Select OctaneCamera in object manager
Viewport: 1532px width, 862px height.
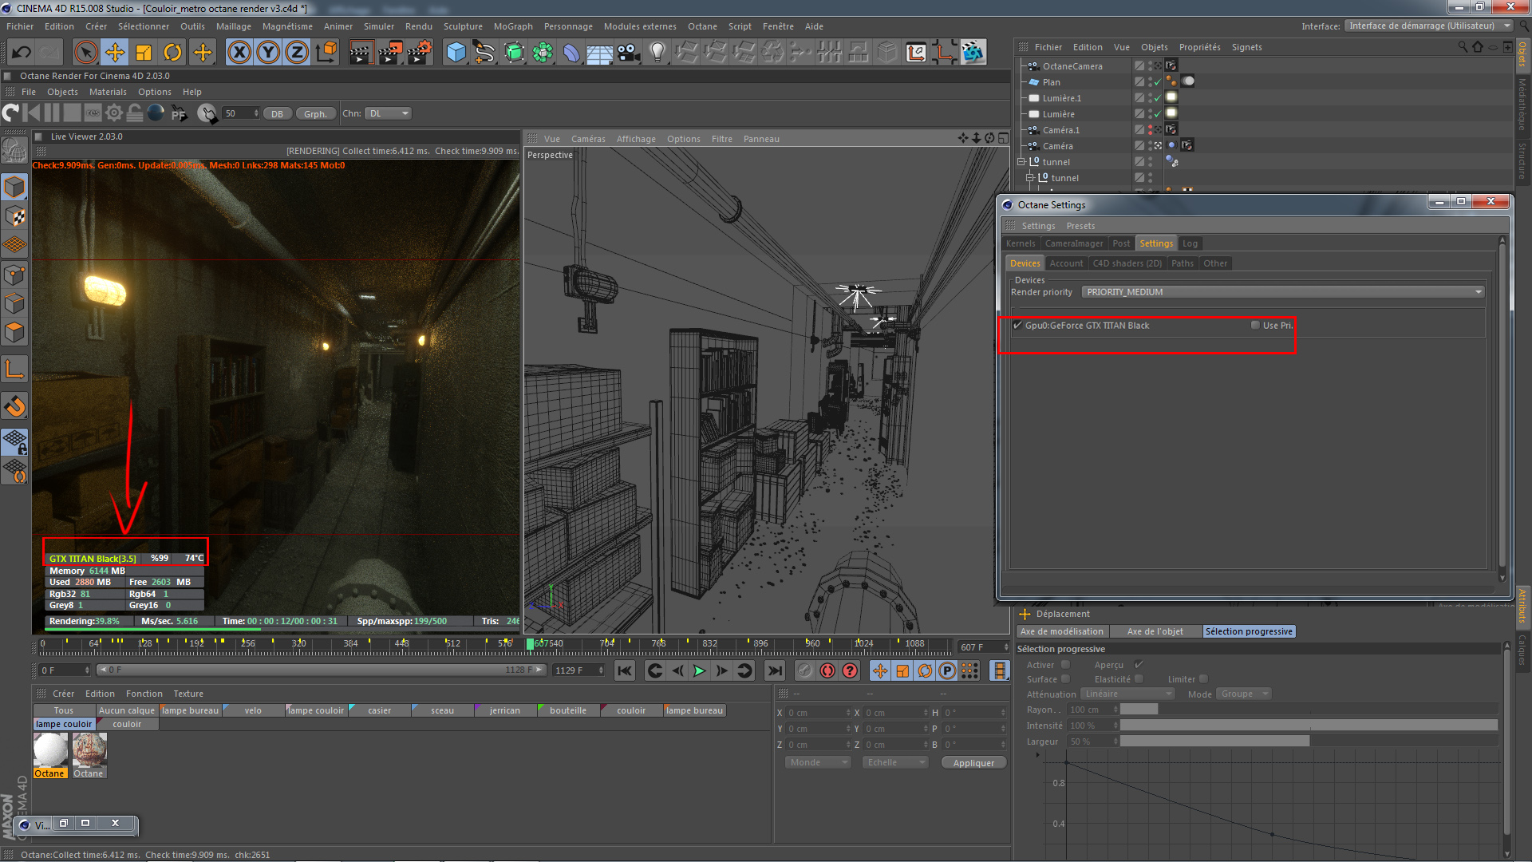pyautogui.click(x=1072, y=66)
